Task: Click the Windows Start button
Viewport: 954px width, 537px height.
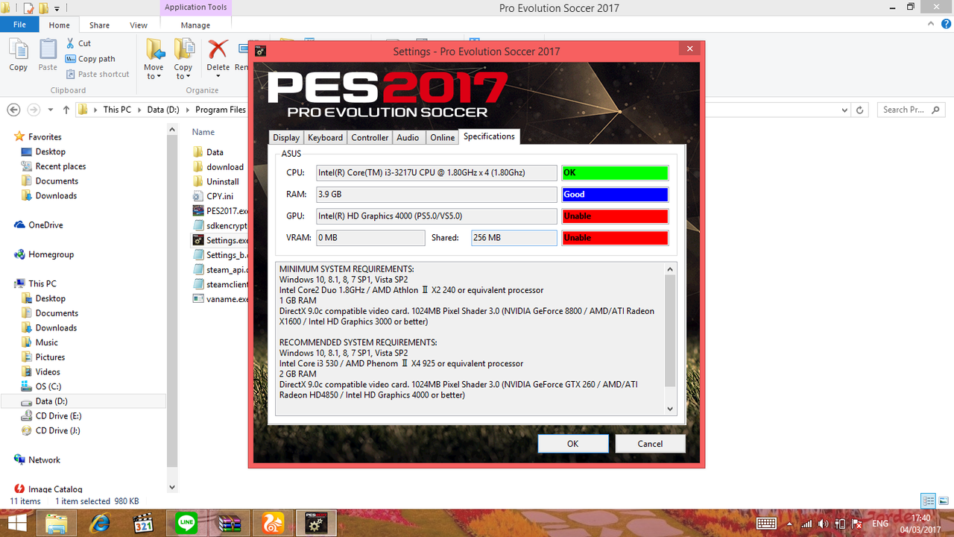Action: coord(16,524)
